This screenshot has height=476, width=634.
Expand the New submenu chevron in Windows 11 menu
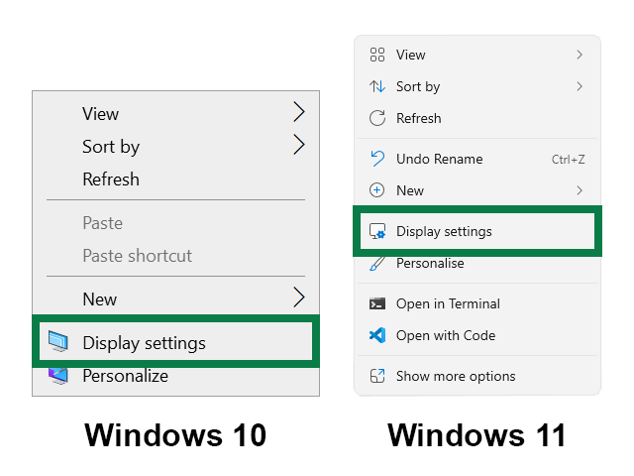pos(580,190)
